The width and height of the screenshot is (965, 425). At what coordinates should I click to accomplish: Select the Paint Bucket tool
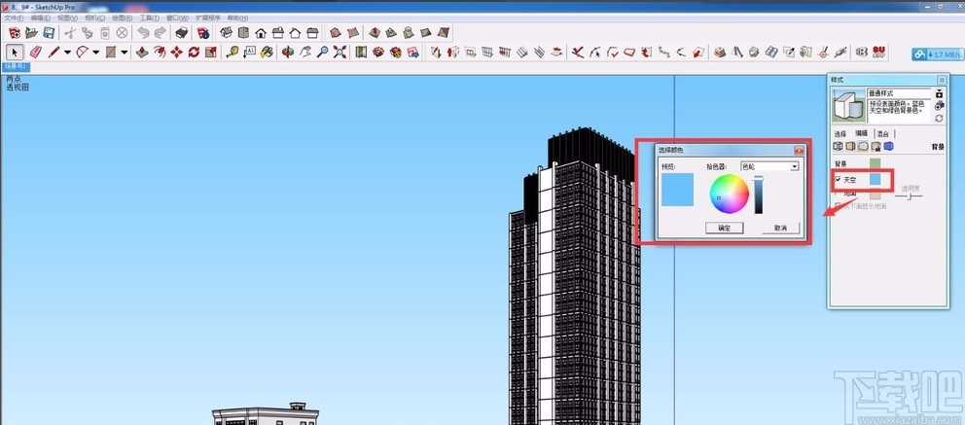click(x=267, y=52)
